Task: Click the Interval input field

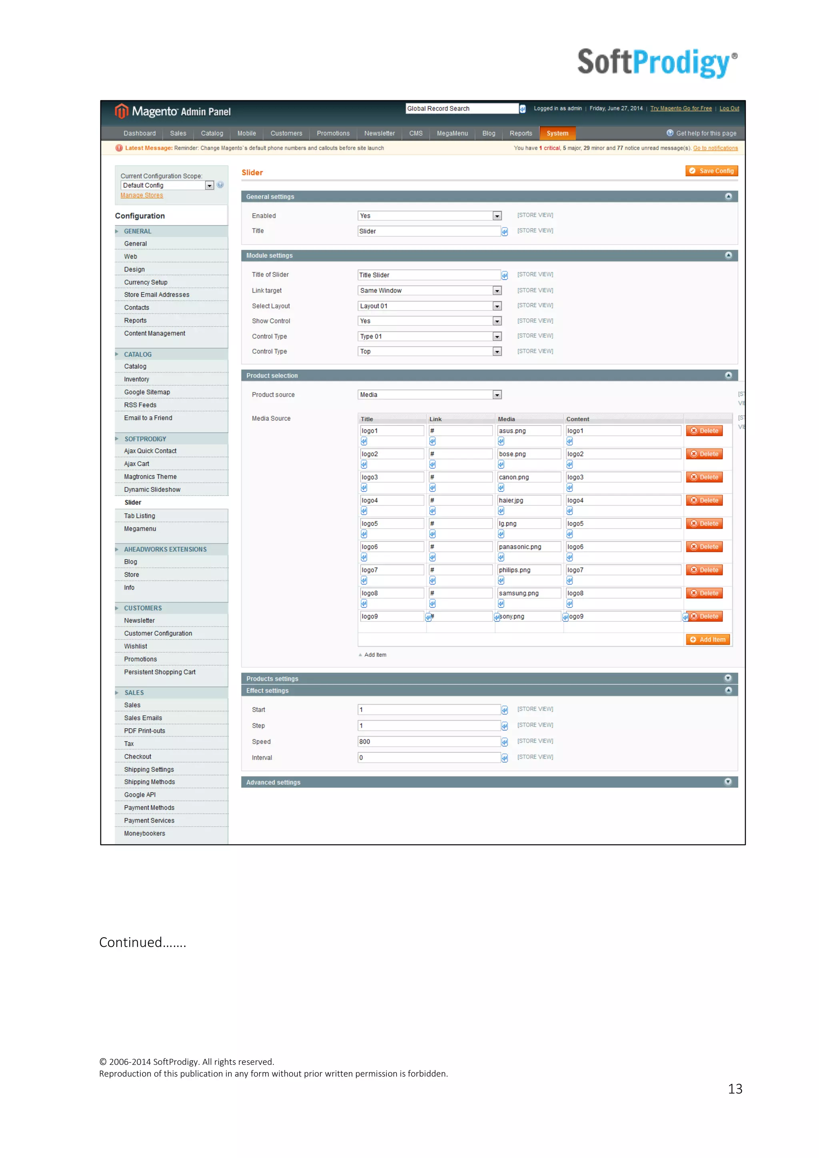Action: click(429, 758)
